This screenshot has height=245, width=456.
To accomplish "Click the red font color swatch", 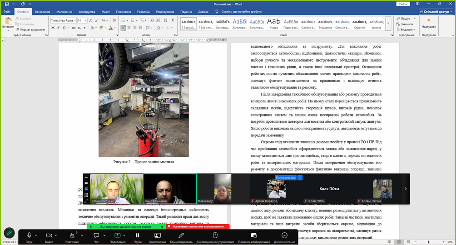I will (x=111, y=28).
